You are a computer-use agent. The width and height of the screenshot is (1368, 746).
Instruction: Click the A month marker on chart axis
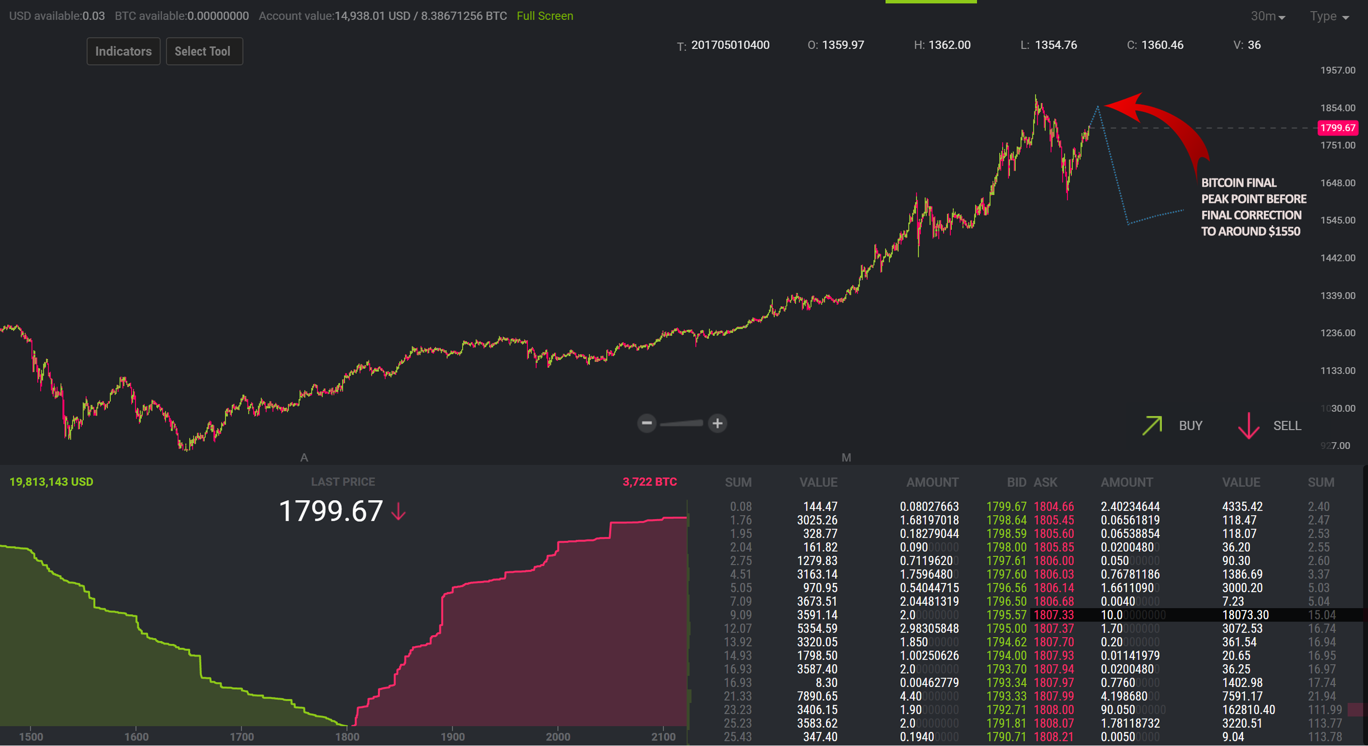304,457
